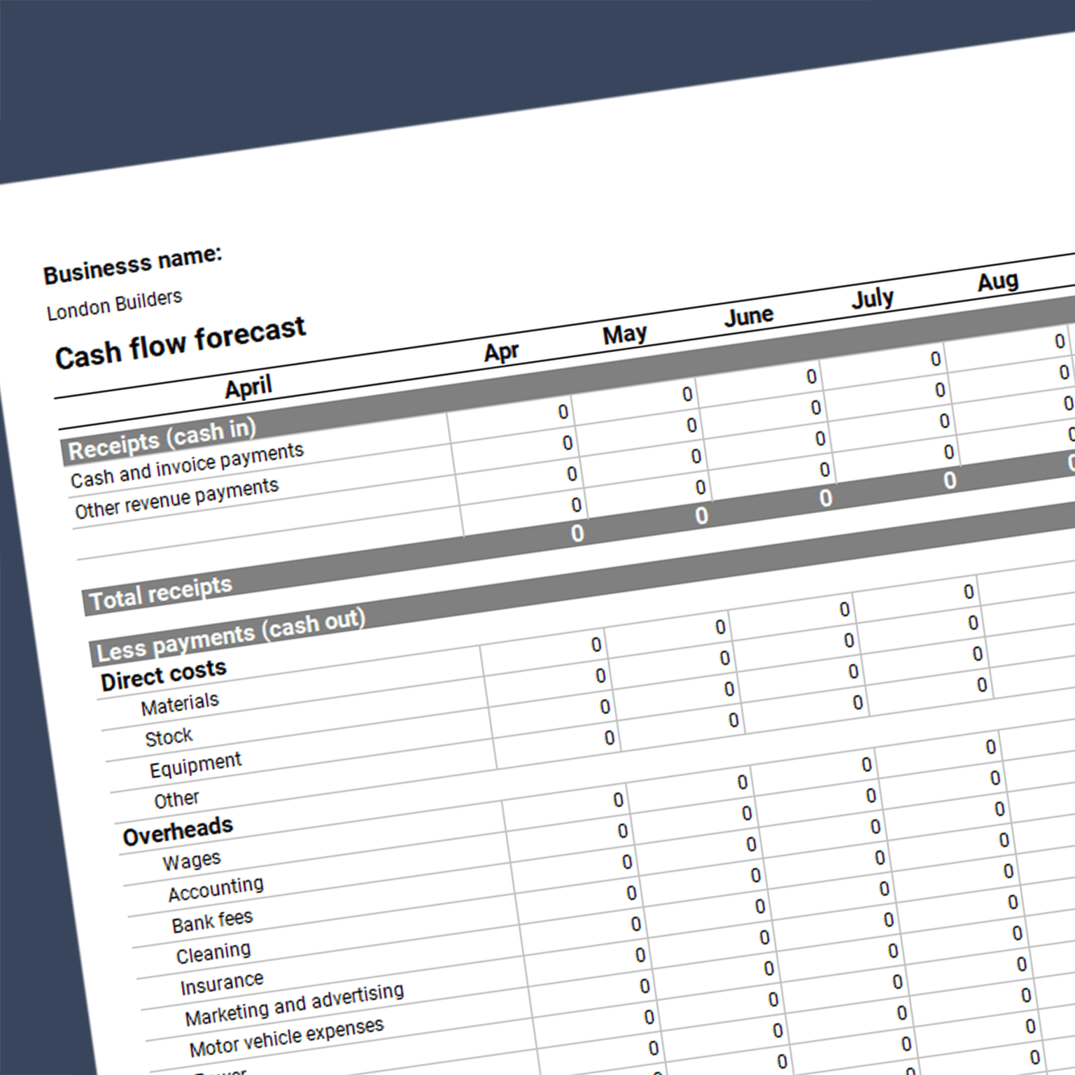Click the Stock row label
Viewport: 1075px width, 1075px height.
(x=169, y=735)
